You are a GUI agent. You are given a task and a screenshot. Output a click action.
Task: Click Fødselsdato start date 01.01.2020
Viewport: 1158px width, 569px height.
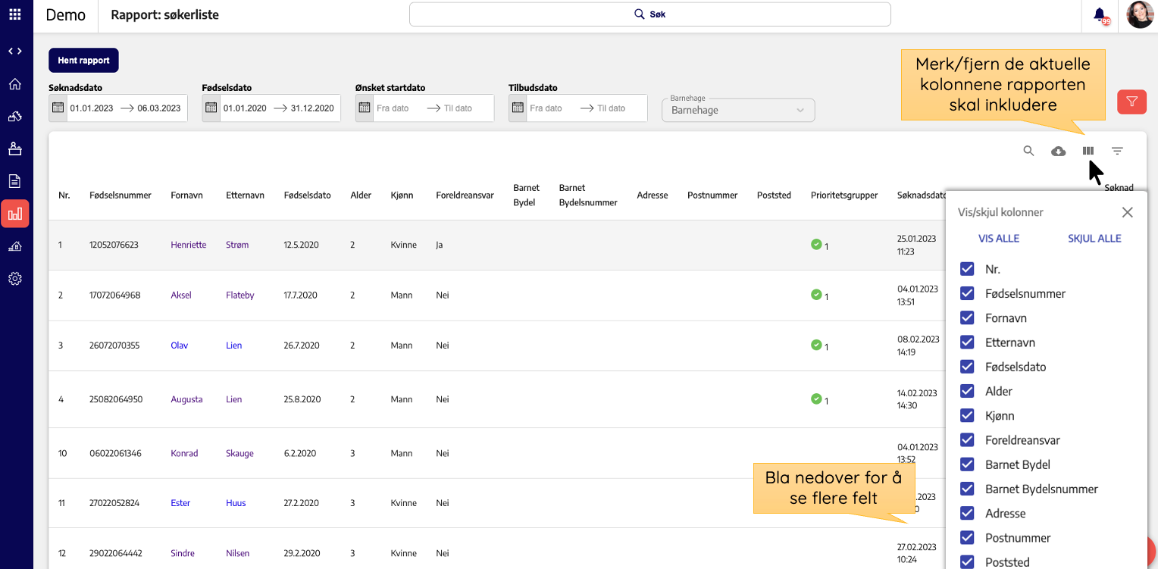point(245,108)
